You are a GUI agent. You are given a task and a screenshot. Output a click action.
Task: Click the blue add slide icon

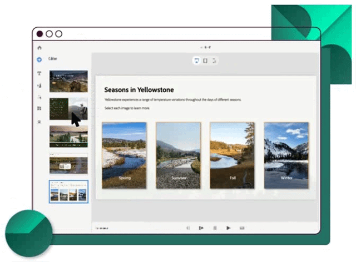click(x=39, y=59)
